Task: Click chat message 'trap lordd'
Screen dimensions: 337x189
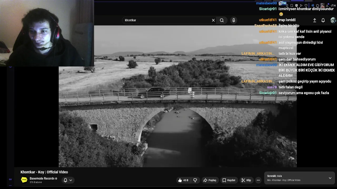Action: coord(287,20)
